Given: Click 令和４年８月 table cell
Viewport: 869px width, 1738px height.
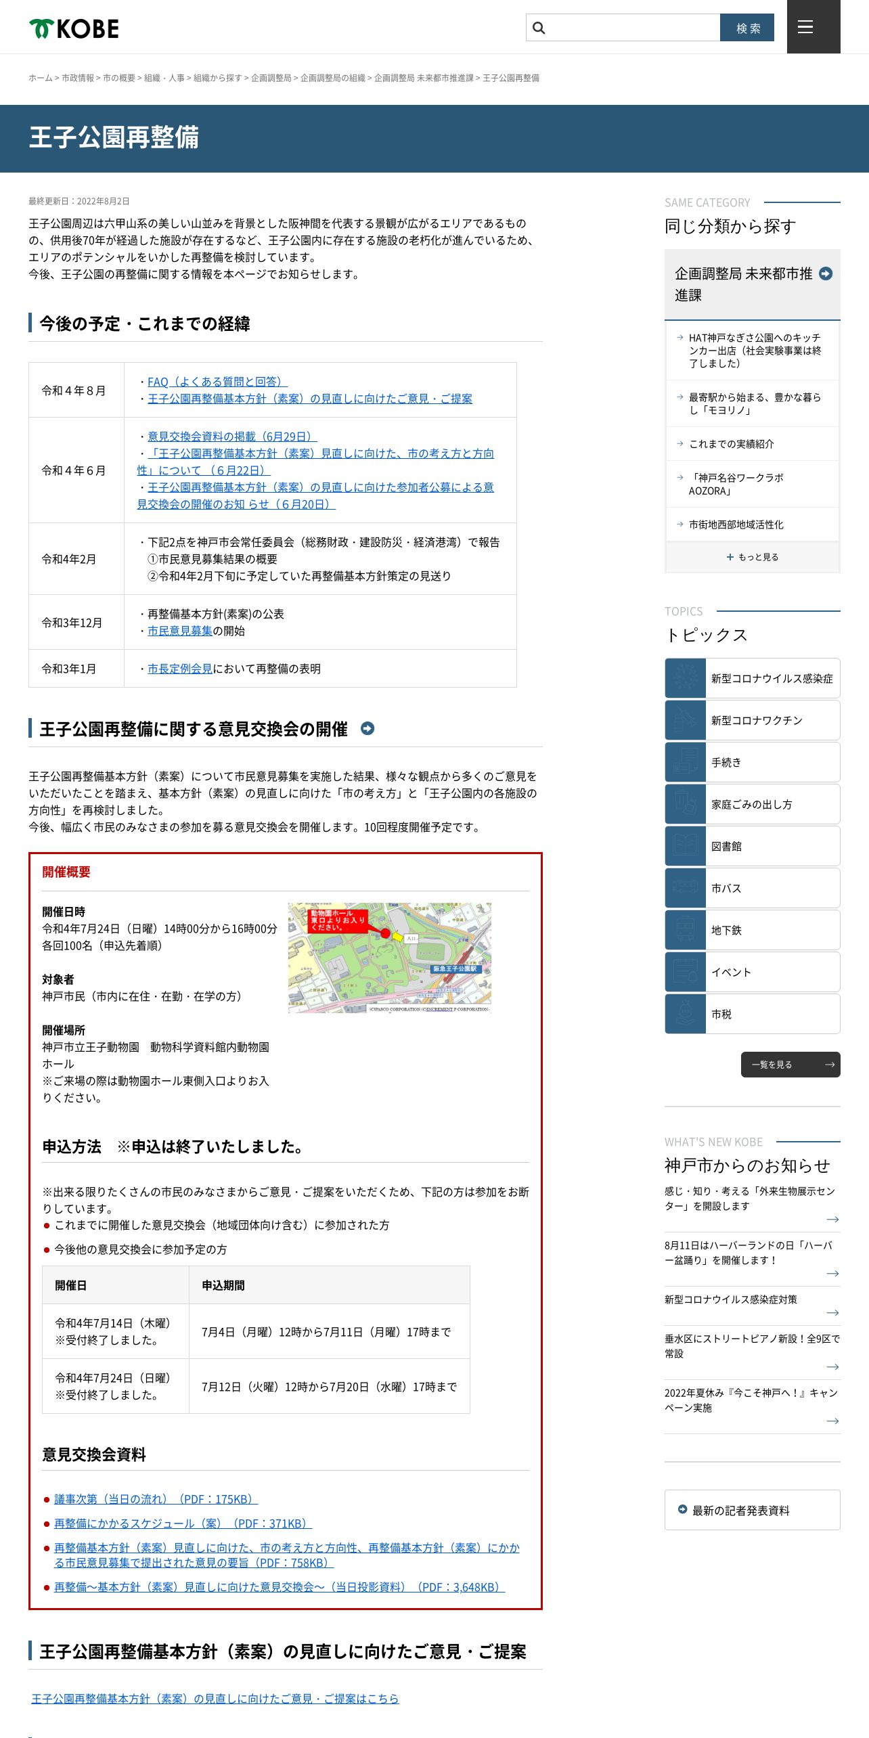Looking at the screenshot, I should [x=76, y=391].
